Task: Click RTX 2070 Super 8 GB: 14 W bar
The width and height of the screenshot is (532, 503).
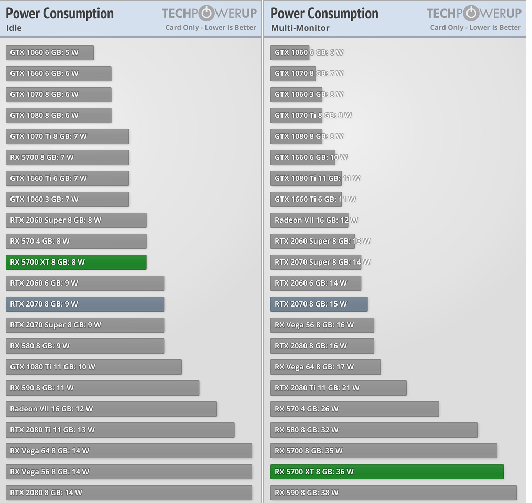Action: 316,262
